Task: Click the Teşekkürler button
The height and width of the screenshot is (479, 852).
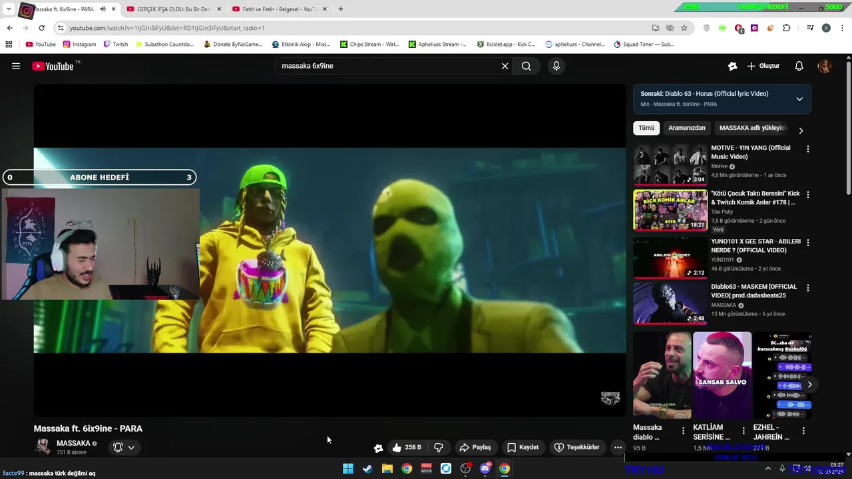Action: click(578, 447)
